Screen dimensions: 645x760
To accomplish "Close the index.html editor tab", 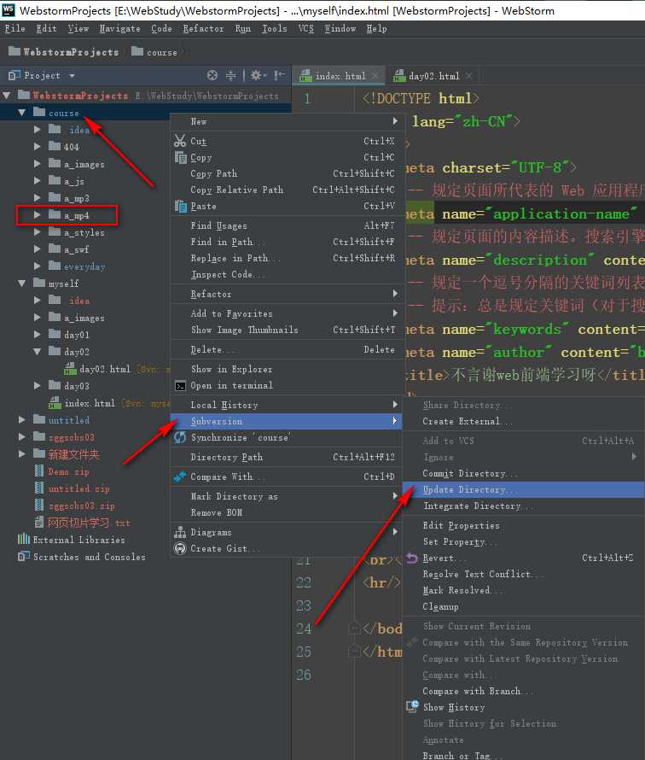I will tap(375, 76).
